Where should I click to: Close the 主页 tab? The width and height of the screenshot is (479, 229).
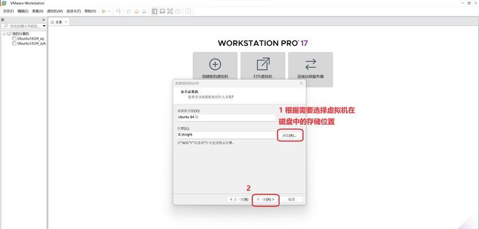pos(66,22)
